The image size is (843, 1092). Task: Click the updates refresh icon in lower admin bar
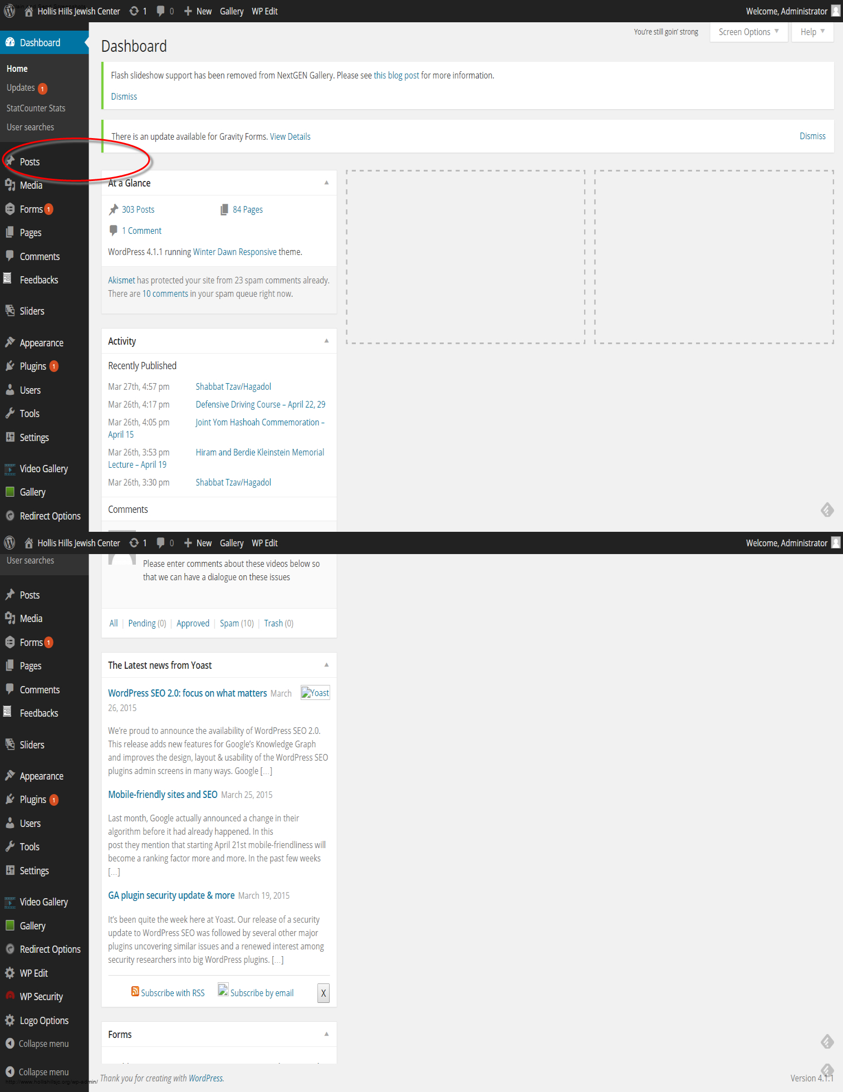134,543
